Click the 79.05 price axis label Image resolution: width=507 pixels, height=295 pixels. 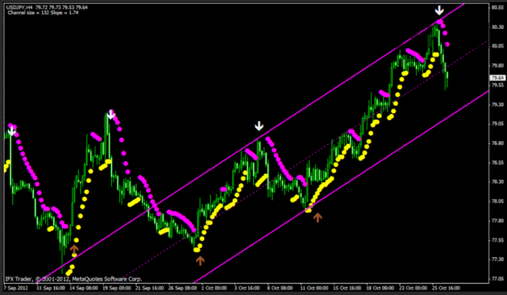[x=497, y=124]
